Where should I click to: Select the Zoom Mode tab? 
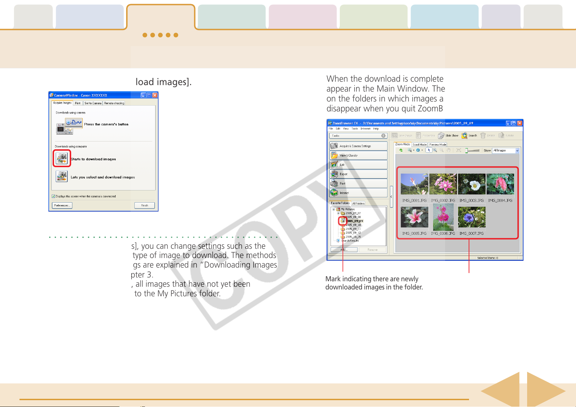402,144
